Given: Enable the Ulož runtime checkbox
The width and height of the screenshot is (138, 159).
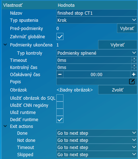Looking at the screenshot, I should (60, 112).
